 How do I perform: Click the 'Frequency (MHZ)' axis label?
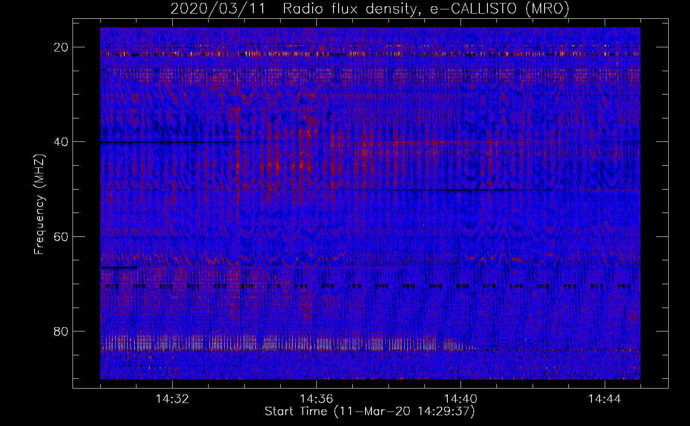point(39,204)
